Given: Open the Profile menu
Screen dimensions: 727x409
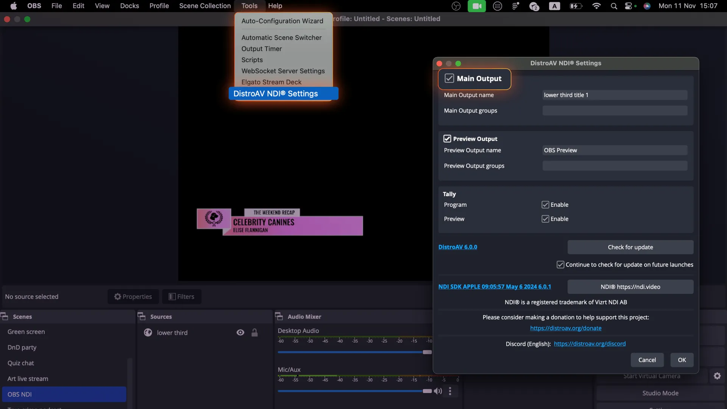Looking at the screenshot, I should click(x=159, y=6).
